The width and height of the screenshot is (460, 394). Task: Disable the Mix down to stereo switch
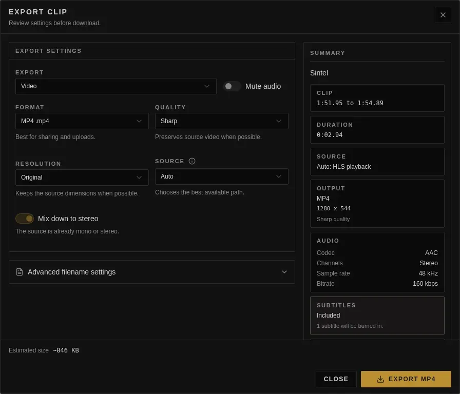(25, 219)
